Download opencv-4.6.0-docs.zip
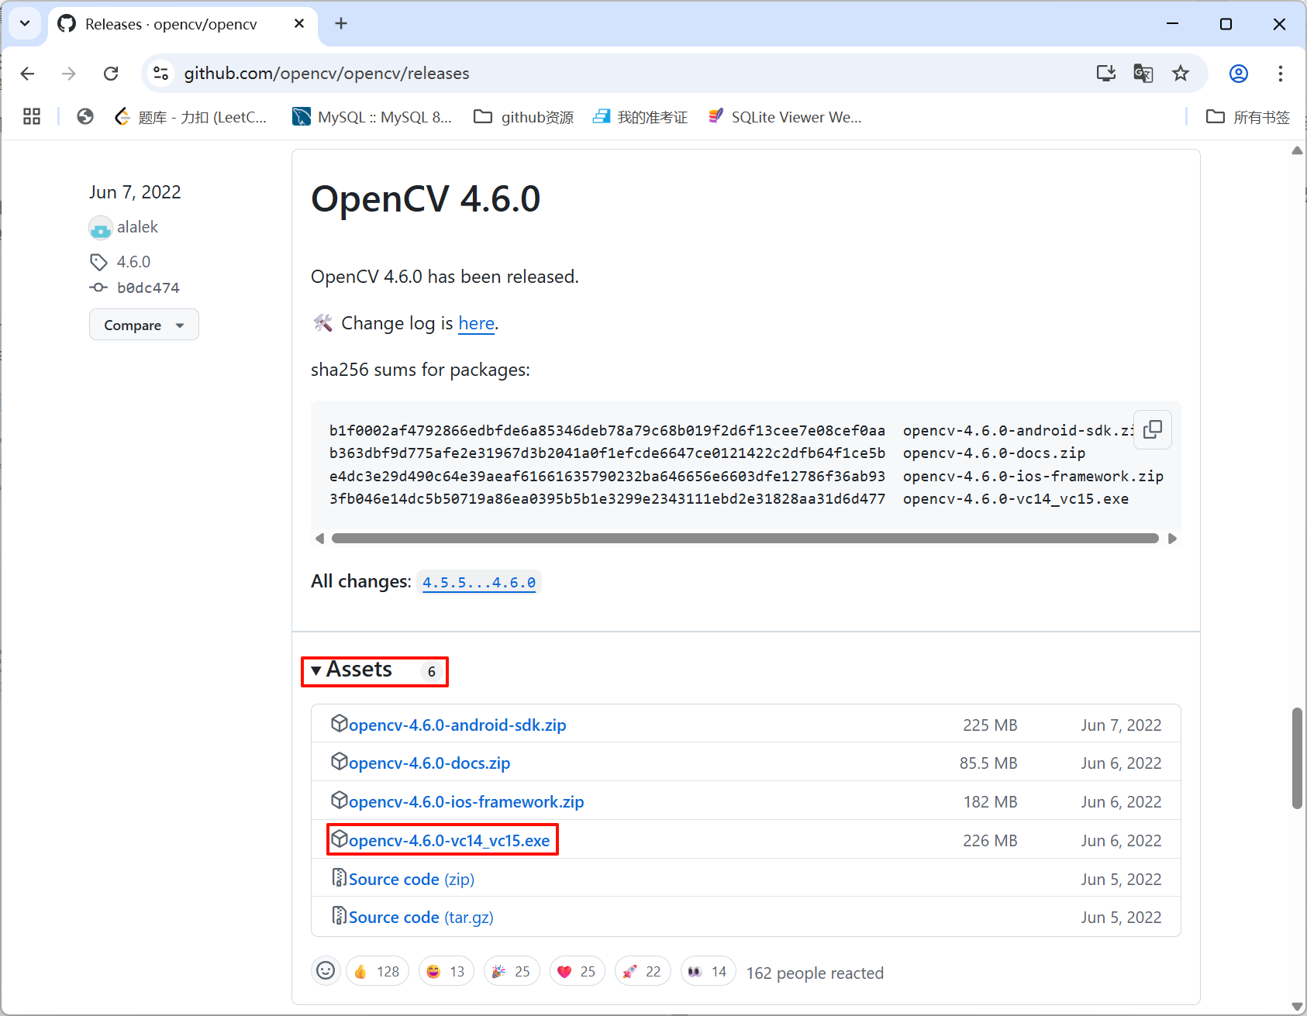Screen dimensions: 1307x1016 pos(429,763)
